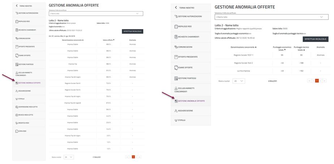Click the Sospensione RDO/Lotto sidebar icon
Image resolution: width=334 pixels, height=164 pixels.
(x=17, y=107)
